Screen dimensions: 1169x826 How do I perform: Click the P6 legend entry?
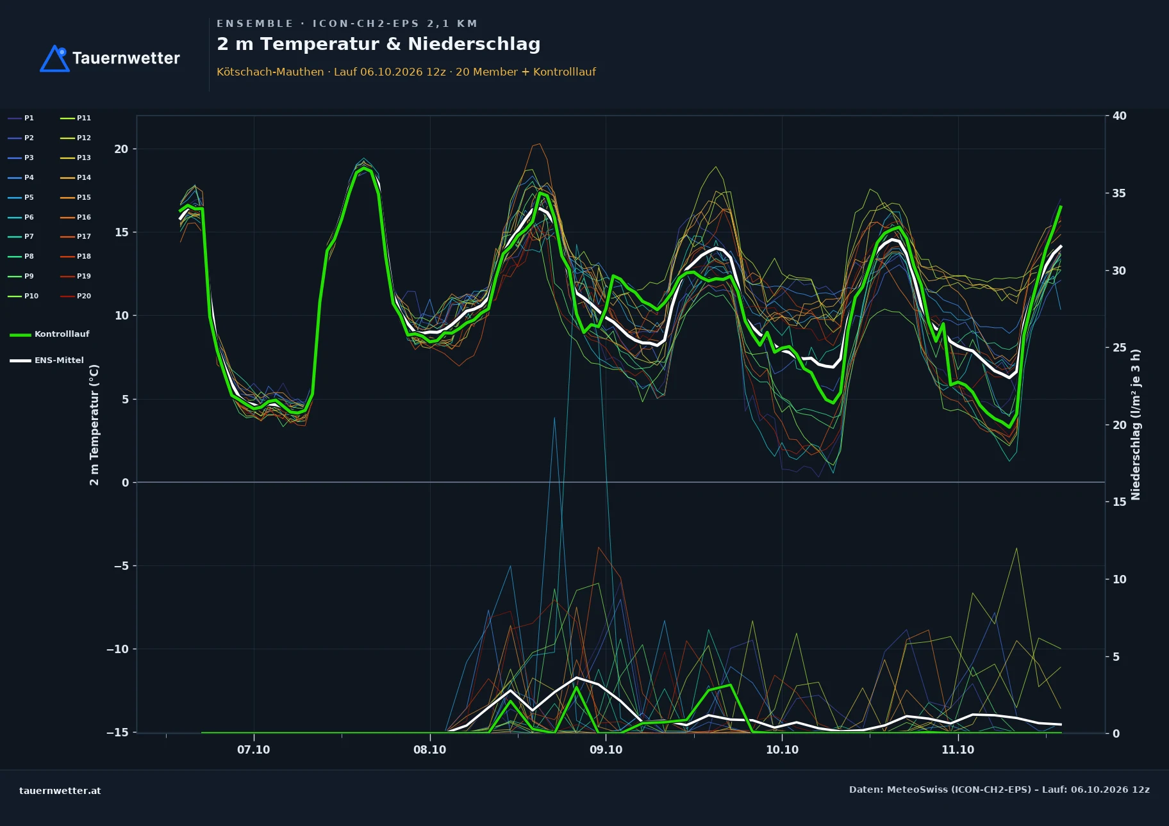(21, 217)
